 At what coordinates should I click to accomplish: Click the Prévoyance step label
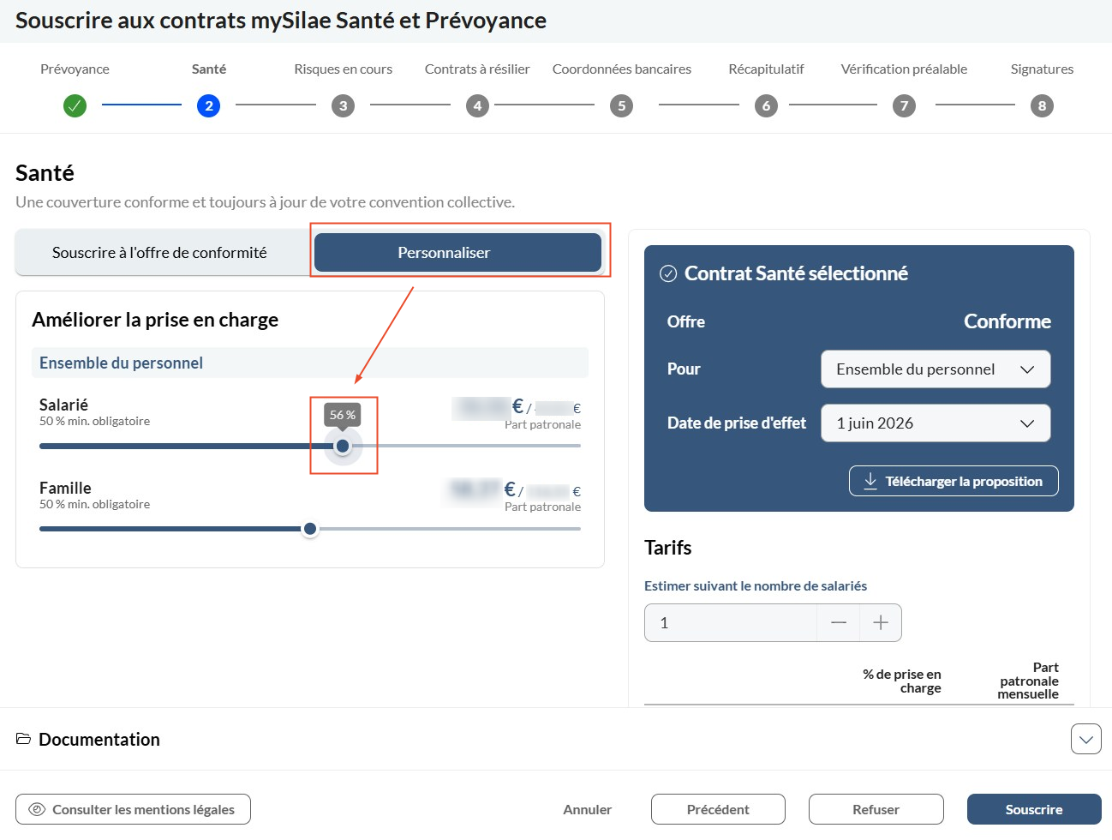(x=75, y=69)
